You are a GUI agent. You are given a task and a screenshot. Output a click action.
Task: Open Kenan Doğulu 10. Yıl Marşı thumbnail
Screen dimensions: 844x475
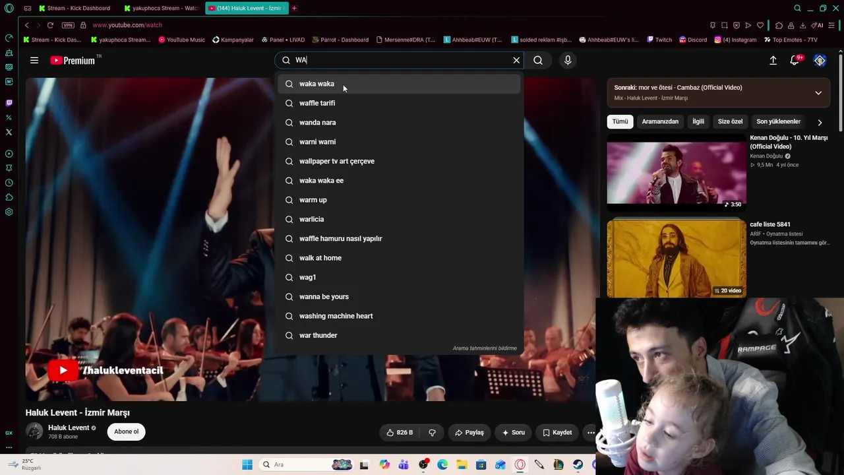pos(677,173)
